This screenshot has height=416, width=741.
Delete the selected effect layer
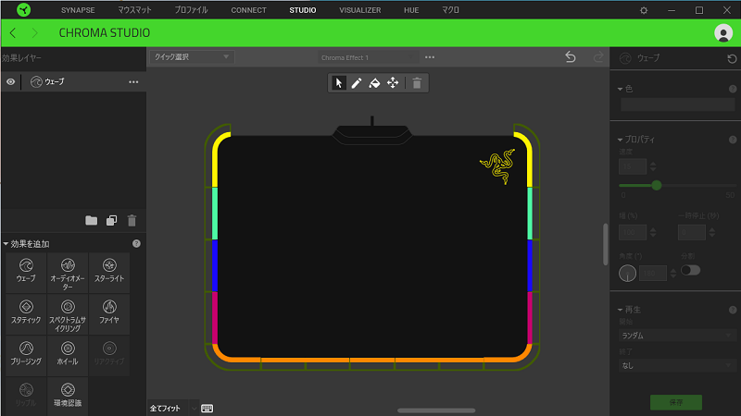pyautogui.click(x=132, y=220)
